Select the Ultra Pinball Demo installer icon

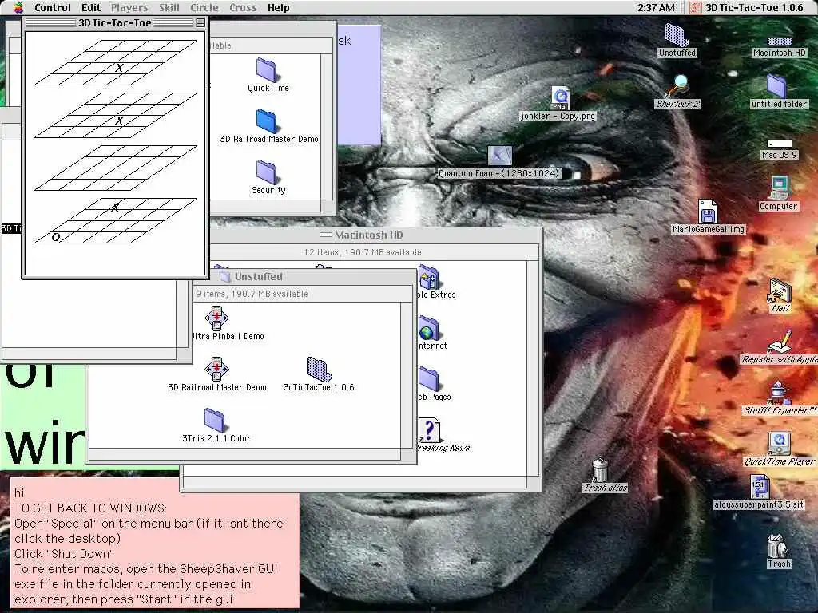tap(216, 318)
